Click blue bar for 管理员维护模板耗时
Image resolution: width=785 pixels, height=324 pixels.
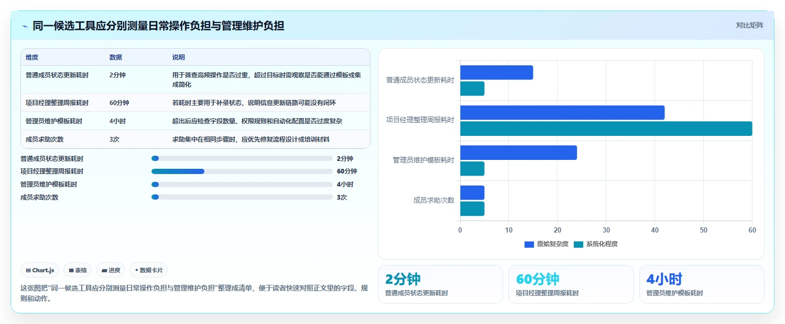[x=518, y=153]
